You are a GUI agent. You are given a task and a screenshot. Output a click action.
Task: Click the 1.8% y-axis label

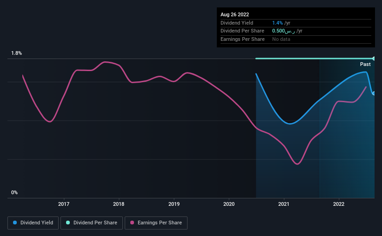(17, 53)
